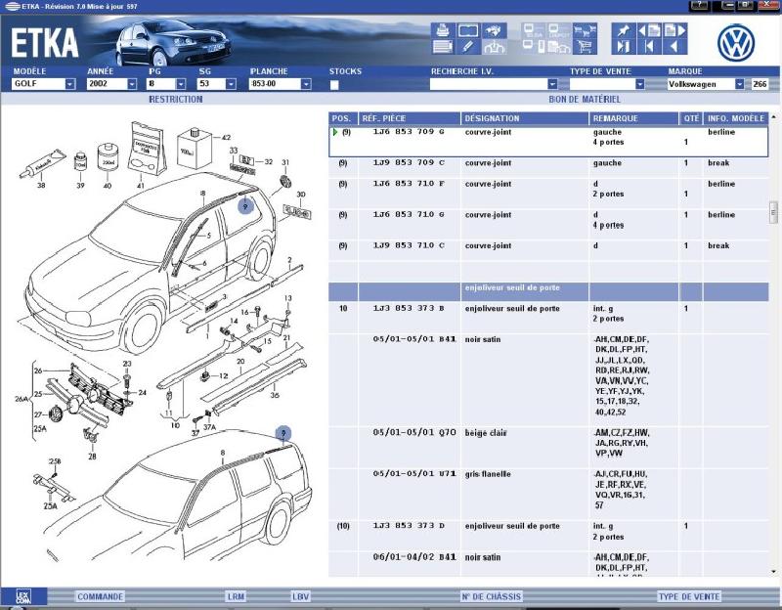Click the single shopping cart icon
This screenshot has height=610, width=782.
[585, 47]
